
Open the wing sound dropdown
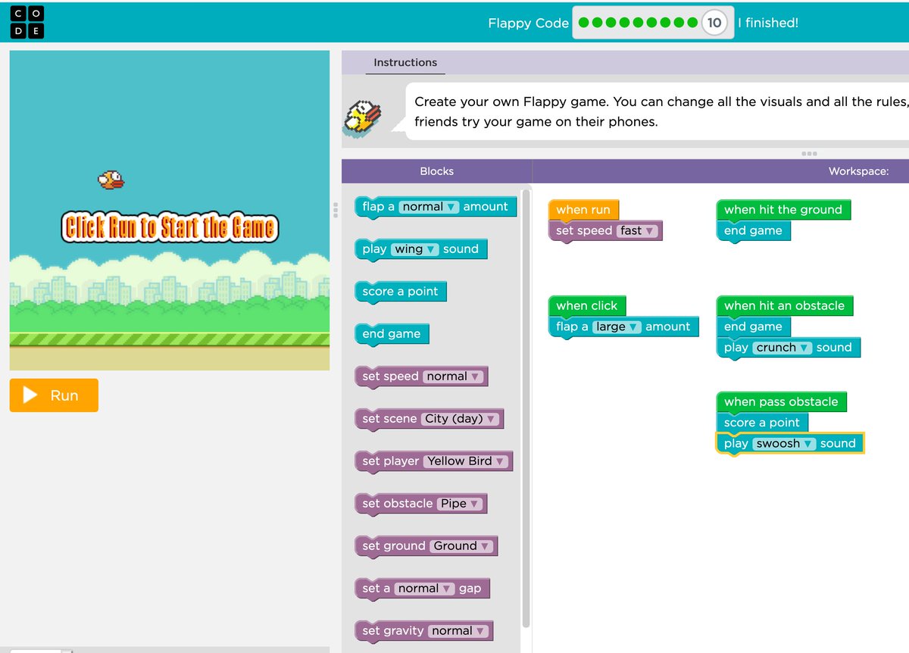[x=415, y=249]
